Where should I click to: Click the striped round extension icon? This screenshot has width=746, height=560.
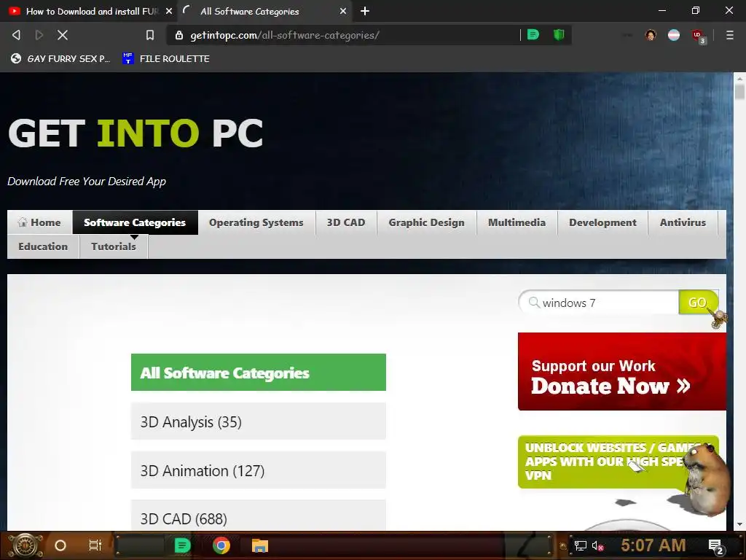[x=674, y=35]
